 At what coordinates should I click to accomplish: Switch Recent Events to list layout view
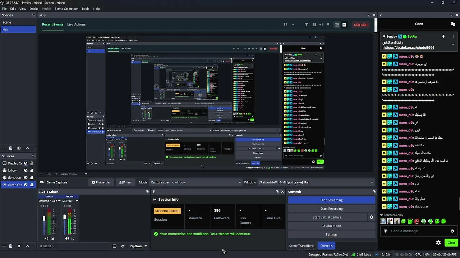(x=344, y=25)
